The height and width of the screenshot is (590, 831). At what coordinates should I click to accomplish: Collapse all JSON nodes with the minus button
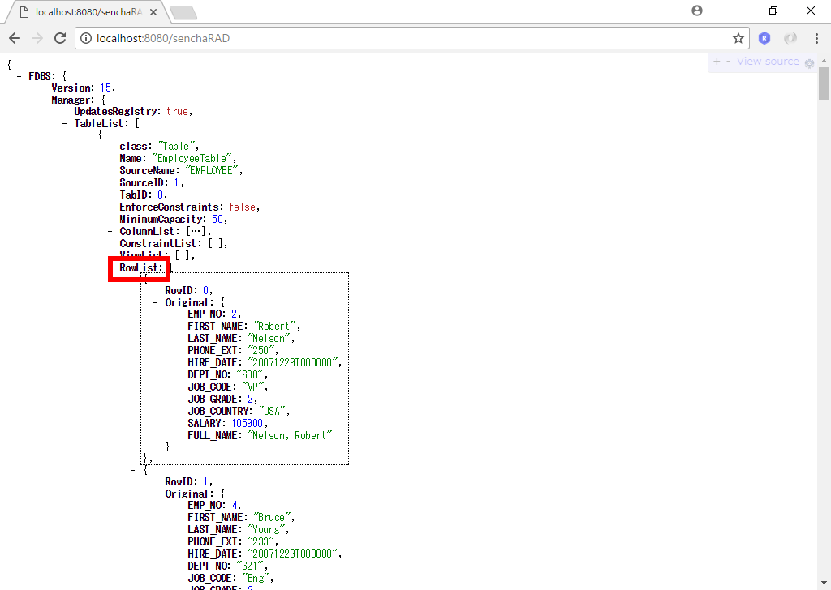(728, 62)
